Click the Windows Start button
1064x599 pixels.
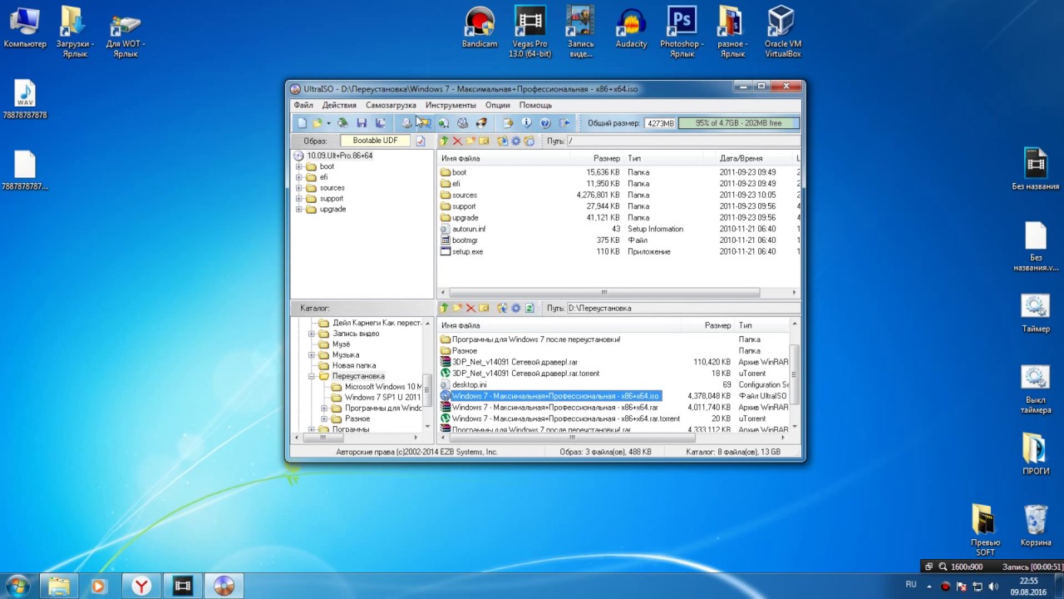click(x=17, y=586)
